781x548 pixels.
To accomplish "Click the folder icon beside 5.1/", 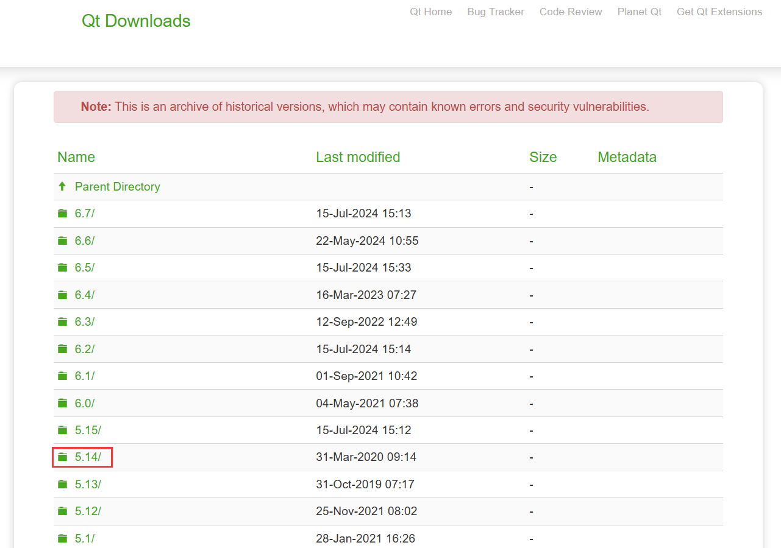I will [62, 538].
